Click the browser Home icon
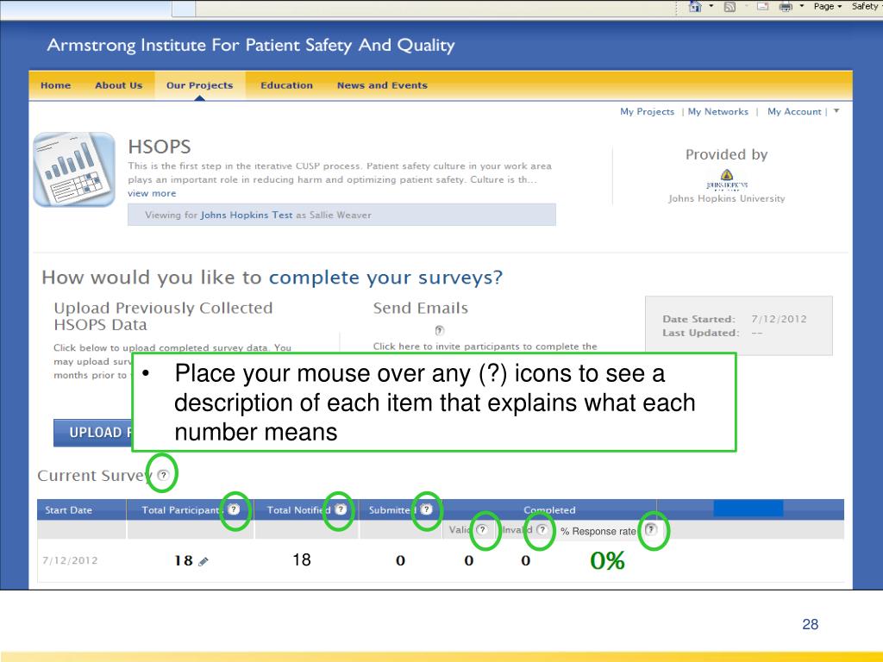Screen dimensions: 883x662 (696, 6)
